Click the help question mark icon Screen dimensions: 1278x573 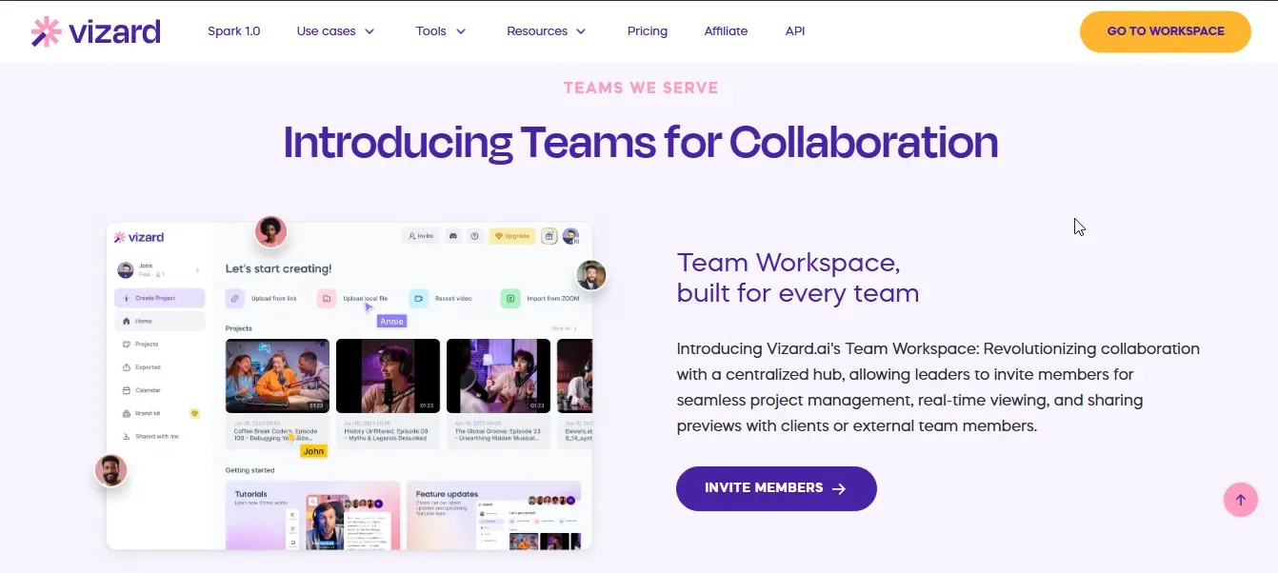(474, 236)
